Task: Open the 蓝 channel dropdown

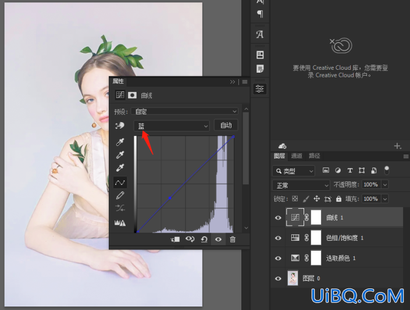Action: [172, 126]
